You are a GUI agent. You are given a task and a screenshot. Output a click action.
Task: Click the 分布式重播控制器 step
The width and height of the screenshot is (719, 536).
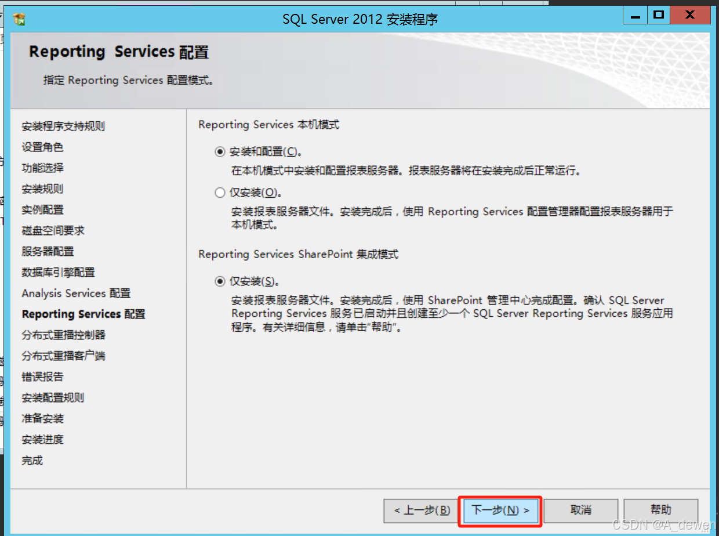pyautogui.click(x=63, y=335)
